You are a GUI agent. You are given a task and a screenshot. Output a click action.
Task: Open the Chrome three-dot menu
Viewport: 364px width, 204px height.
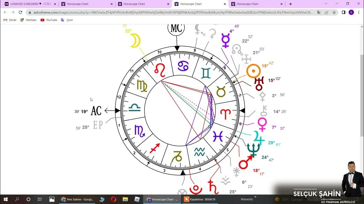[x=359, y=12]
